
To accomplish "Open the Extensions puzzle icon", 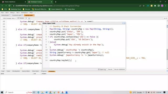I will pos(155,6).
